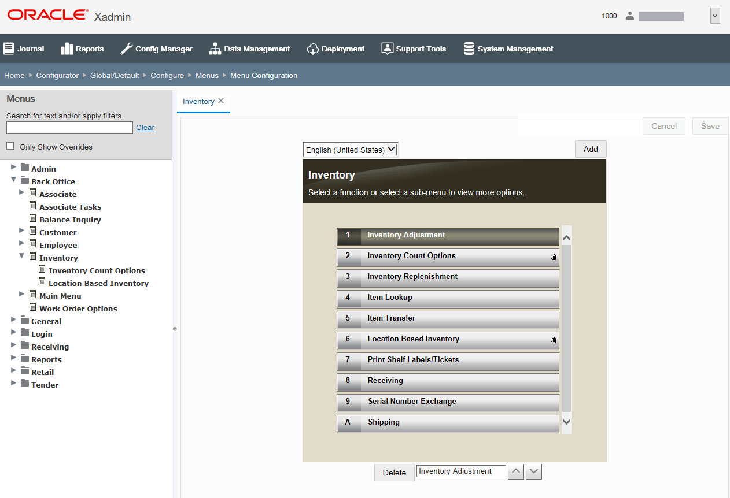730x498 pixels.
Task: Click the Data Management hierarchy icon
Action: [x=215, y=49]
